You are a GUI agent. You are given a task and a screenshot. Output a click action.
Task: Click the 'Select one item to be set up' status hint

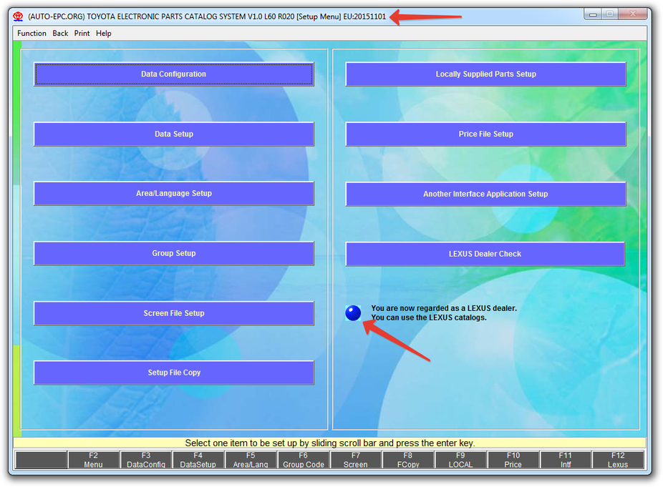click(330, 443)
